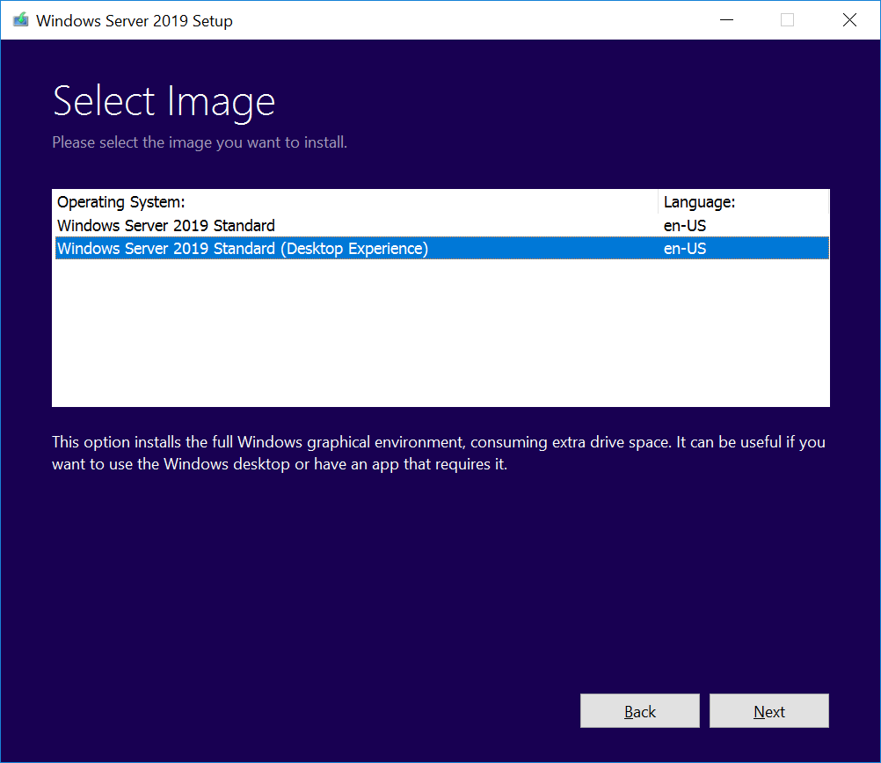Select the Windows Server 2019 Standard entry

click(166, 226)
